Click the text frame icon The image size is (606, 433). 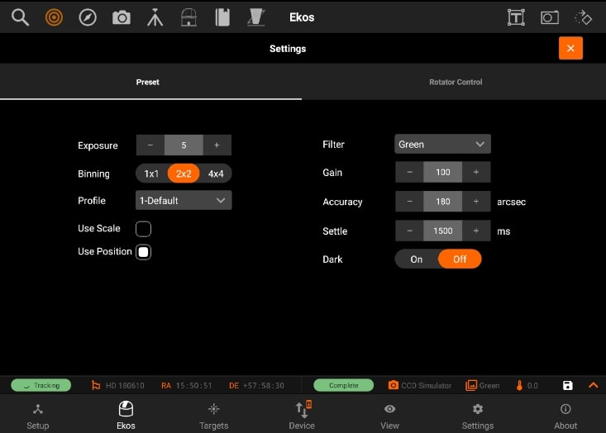tap(516, 17)
